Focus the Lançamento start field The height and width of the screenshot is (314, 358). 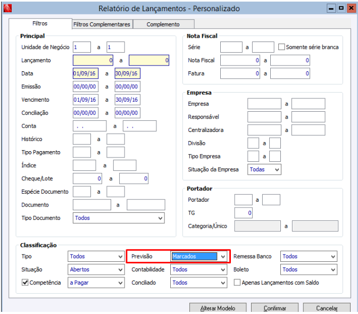(x=93, y=60)
